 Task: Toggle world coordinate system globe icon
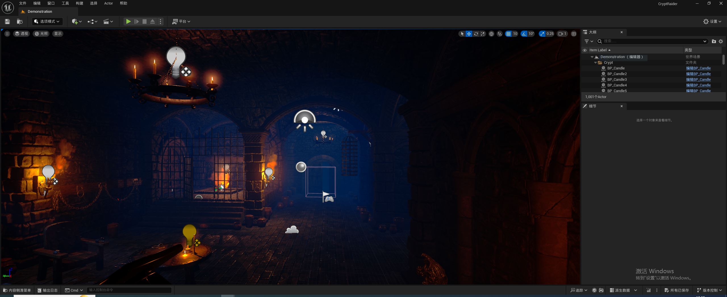492,34
